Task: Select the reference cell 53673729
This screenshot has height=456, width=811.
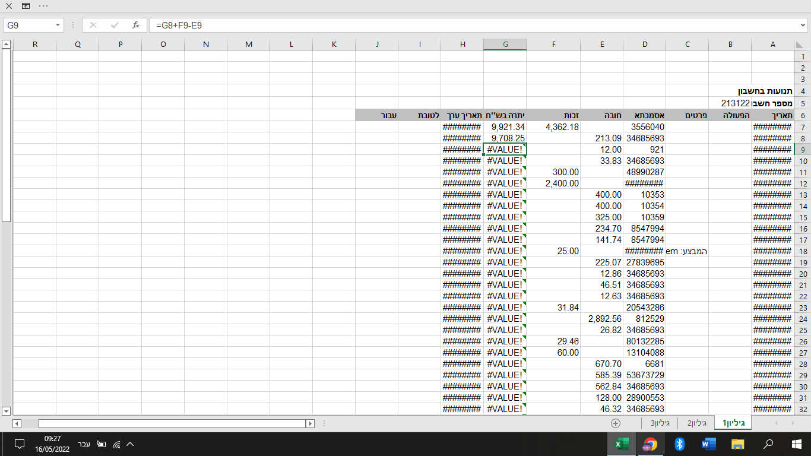Action: 645,375
